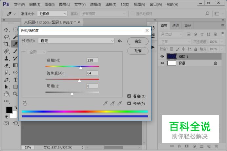Open the 取样大小 sample size dropdown
227x151 pixels.
pyautogui.click(x=52, y=14)
